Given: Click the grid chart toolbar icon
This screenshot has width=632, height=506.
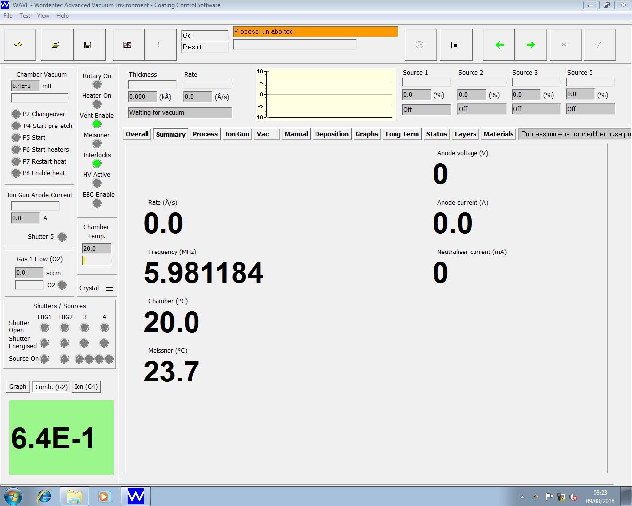Looking at the screenshot, I should click(127, 45).
